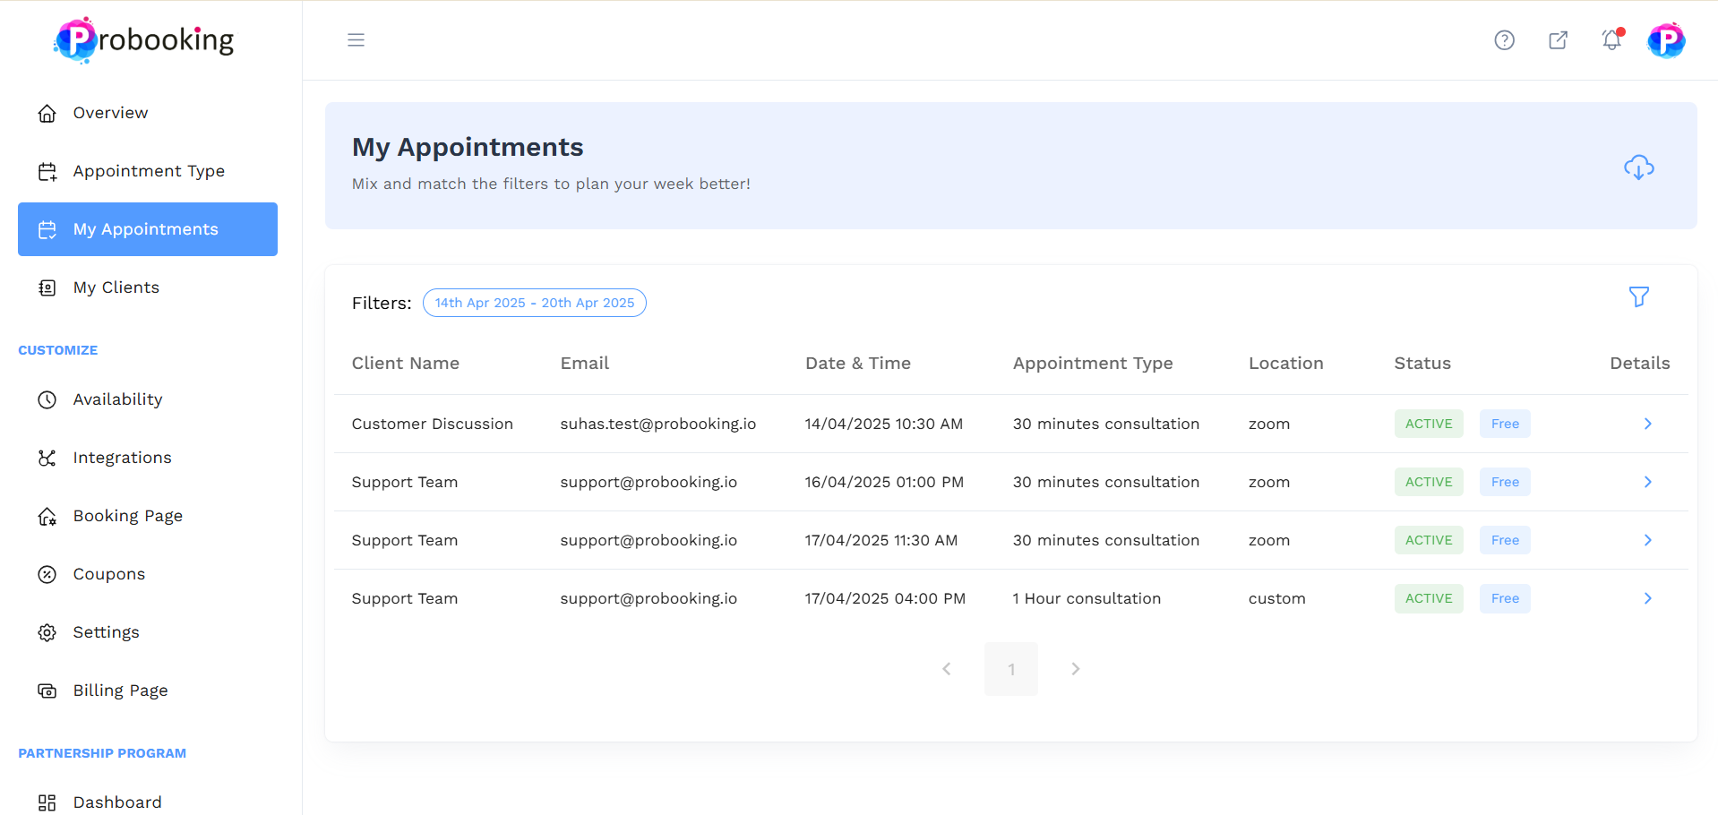This screenshot has width=1718, height=815.
Task: Navigate to Appointment Type
Action: coord(149,171)
